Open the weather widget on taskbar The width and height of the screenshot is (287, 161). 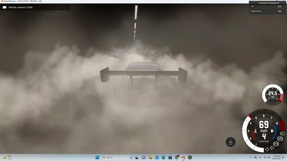pos(7,157)
